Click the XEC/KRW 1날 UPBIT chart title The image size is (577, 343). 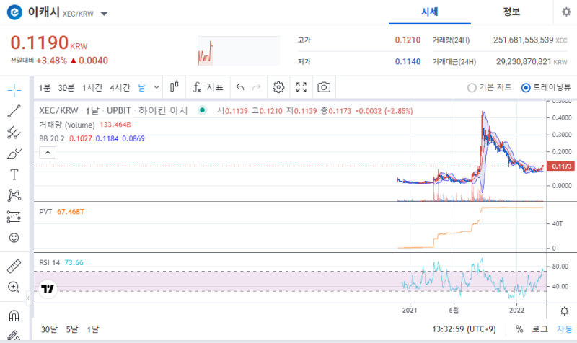click(x=113, y=110)
